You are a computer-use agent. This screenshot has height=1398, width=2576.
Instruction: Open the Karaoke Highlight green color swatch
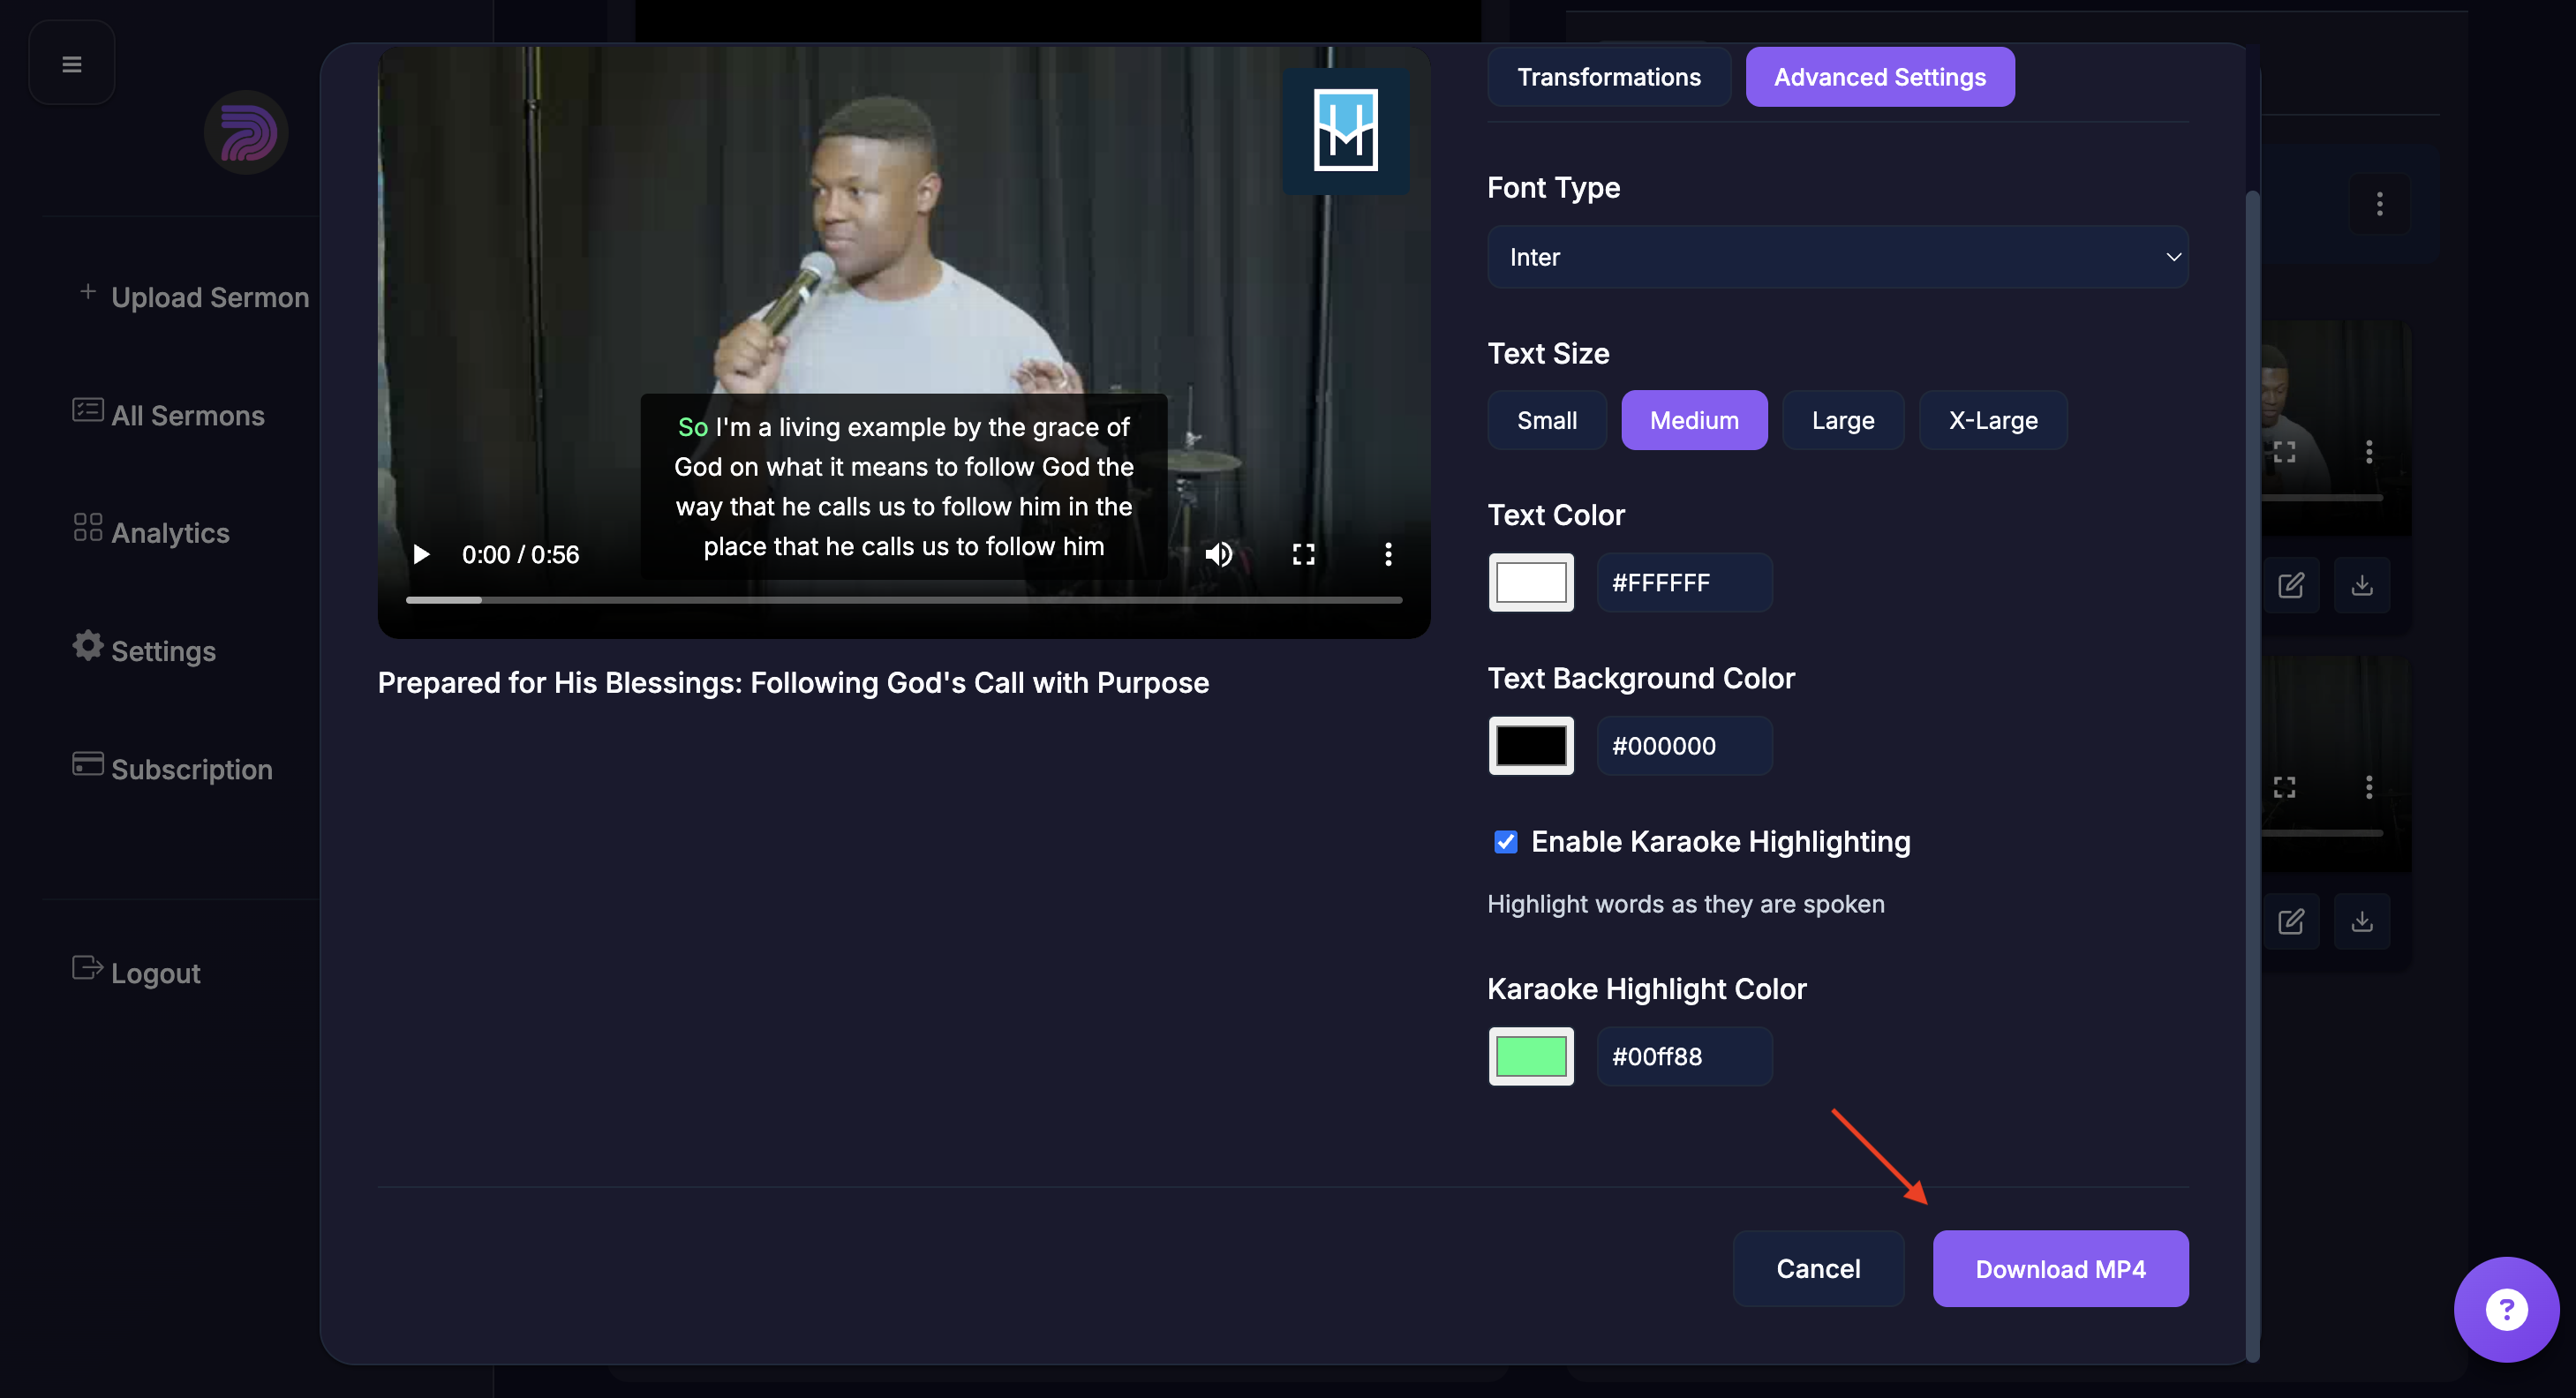coord(1530,1056)
